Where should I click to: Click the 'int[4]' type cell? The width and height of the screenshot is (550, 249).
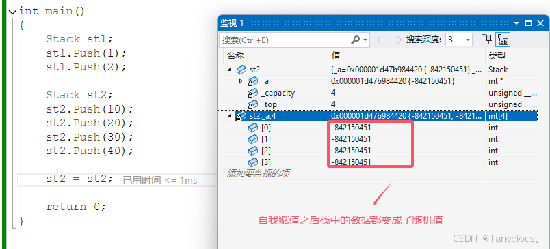(x=497, y=116)
